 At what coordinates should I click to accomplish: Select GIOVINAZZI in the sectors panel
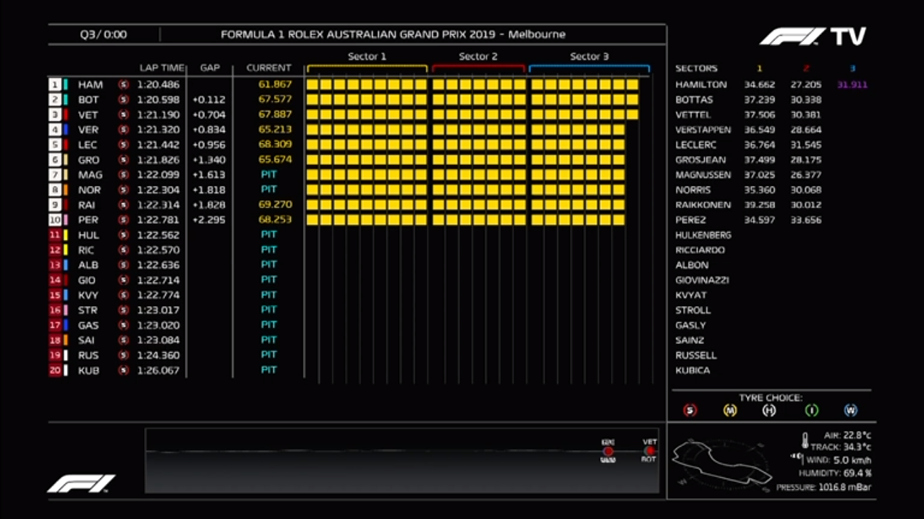(x=702, y=280)
